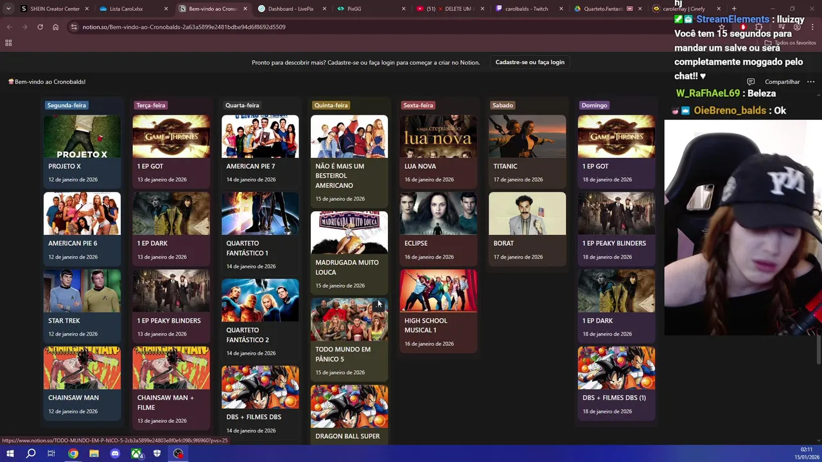Close the Bem-vindo ao Cronobalds tab
The image size is (822, 462).
[246, 9]
